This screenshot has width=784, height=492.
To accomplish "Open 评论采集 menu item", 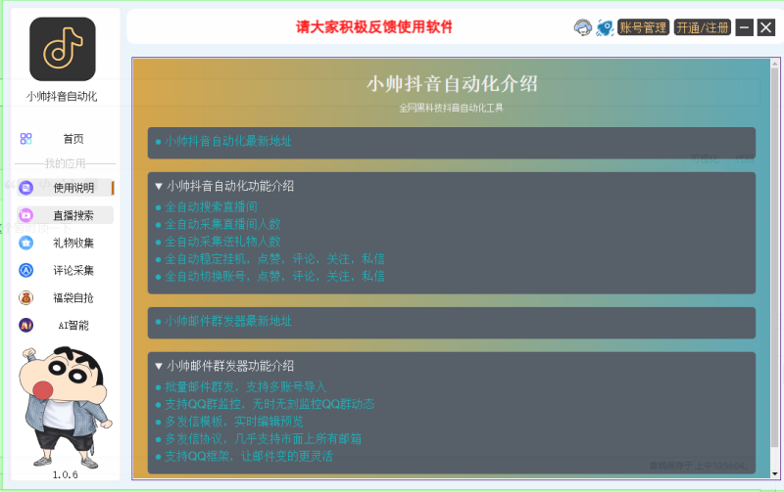I will coord(73,270).
